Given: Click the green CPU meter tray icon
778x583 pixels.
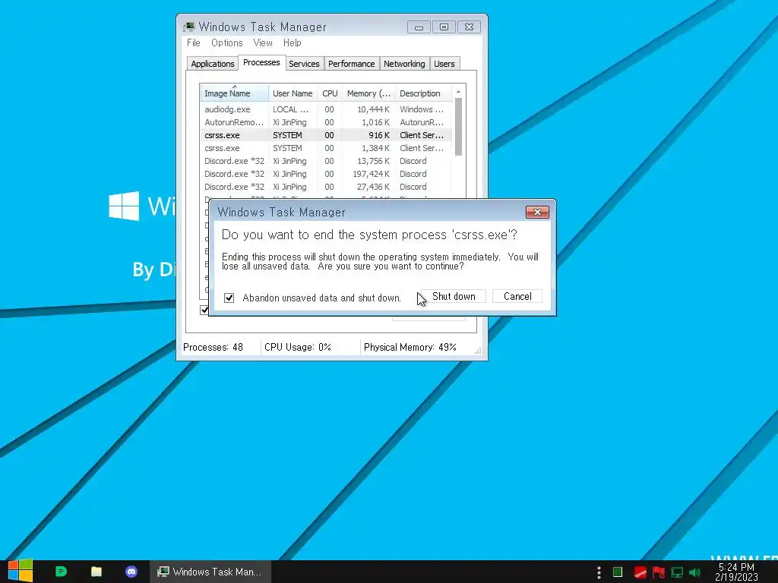Looking at the screenshot, I should point(618,572).
